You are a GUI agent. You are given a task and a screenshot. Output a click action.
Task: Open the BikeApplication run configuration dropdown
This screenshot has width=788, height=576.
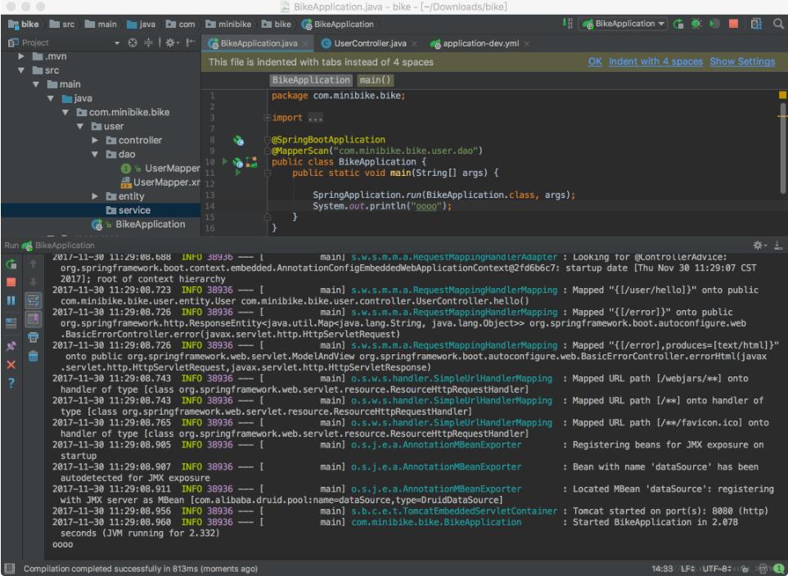[x=622, y=25]
